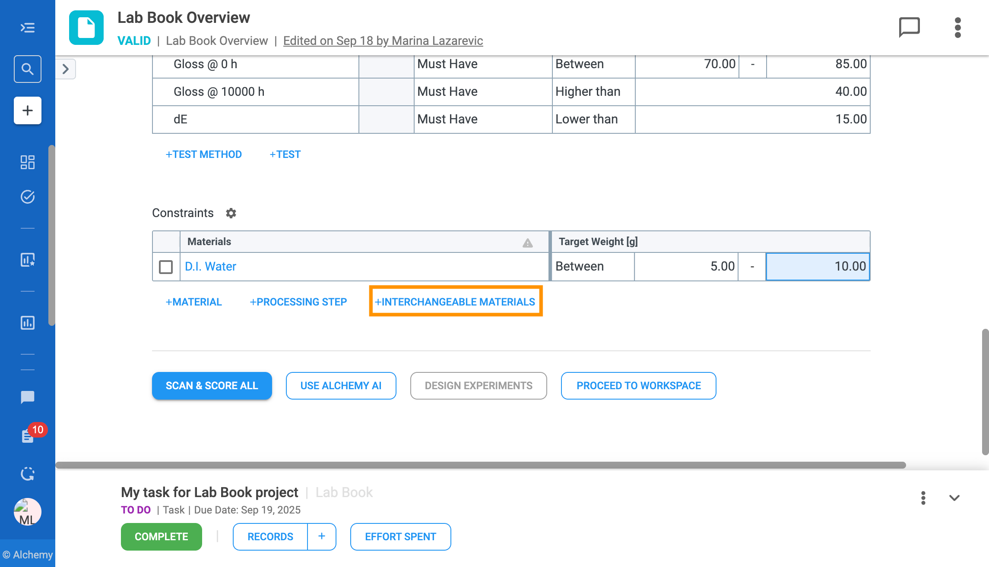The image size is (989, 567).
Task: Click the horizontal scrollbar at bottom
Action: click(x=480, y=465)
